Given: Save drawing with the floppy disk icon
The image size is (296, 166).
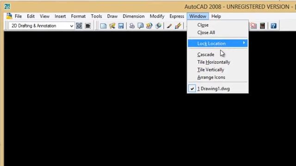Looking at the screenshot, I should [x=121, y=26].
